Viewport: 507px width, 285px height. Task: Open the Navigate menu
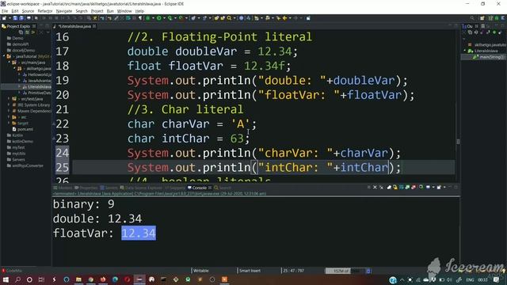pos(64,11)
